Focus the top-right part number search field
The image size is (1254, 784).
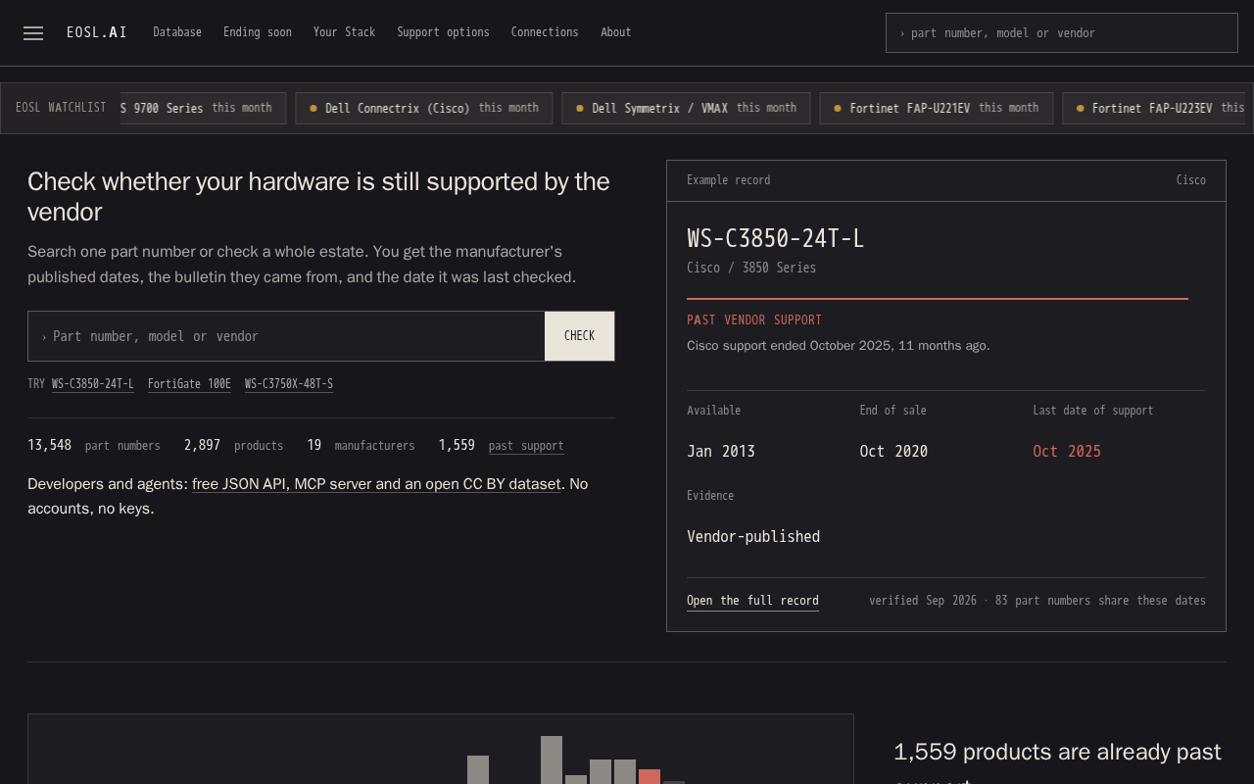(1062, 32)
